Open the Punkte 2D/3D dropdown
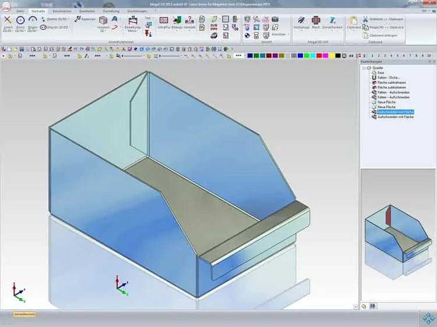Screen dimensions: 437x327 pyautogui.click(x=55, y=19)
